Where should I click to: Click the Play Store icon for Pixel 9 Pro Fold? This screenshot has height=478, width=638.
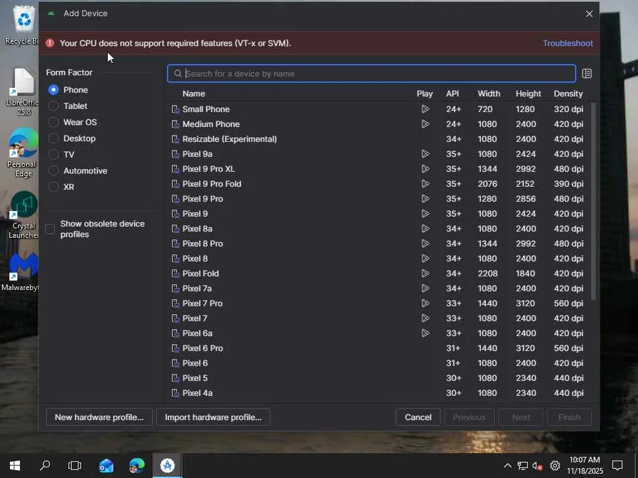[425, 184]
